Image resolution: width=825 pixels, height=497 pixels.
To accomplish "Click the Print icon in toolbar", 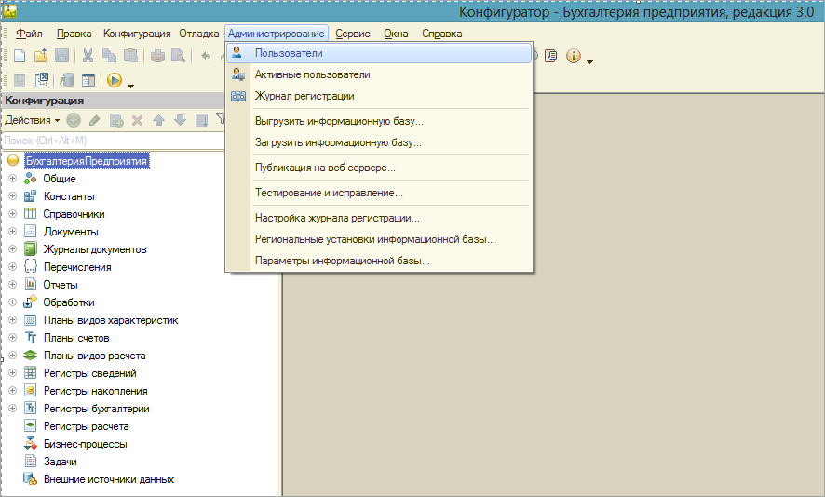I will tap(157, 56).
